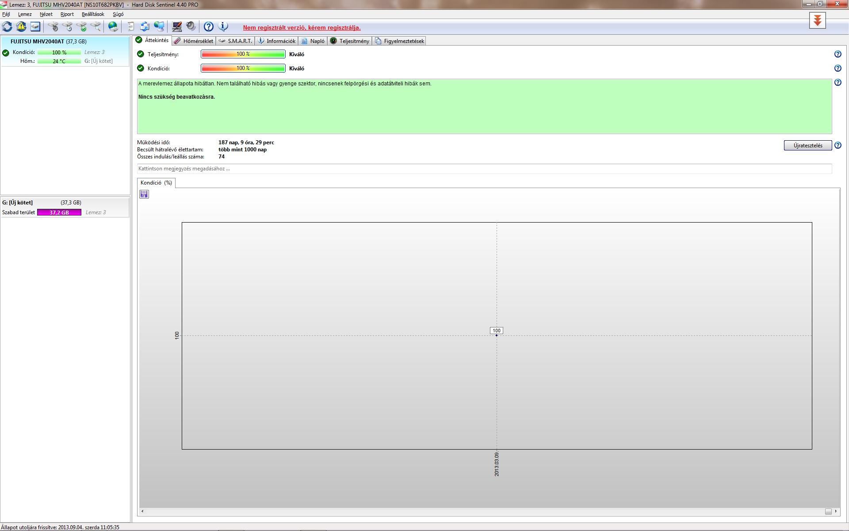Click the globe with disk toolbar icon

pyautogui.click(x=113, y=27)
